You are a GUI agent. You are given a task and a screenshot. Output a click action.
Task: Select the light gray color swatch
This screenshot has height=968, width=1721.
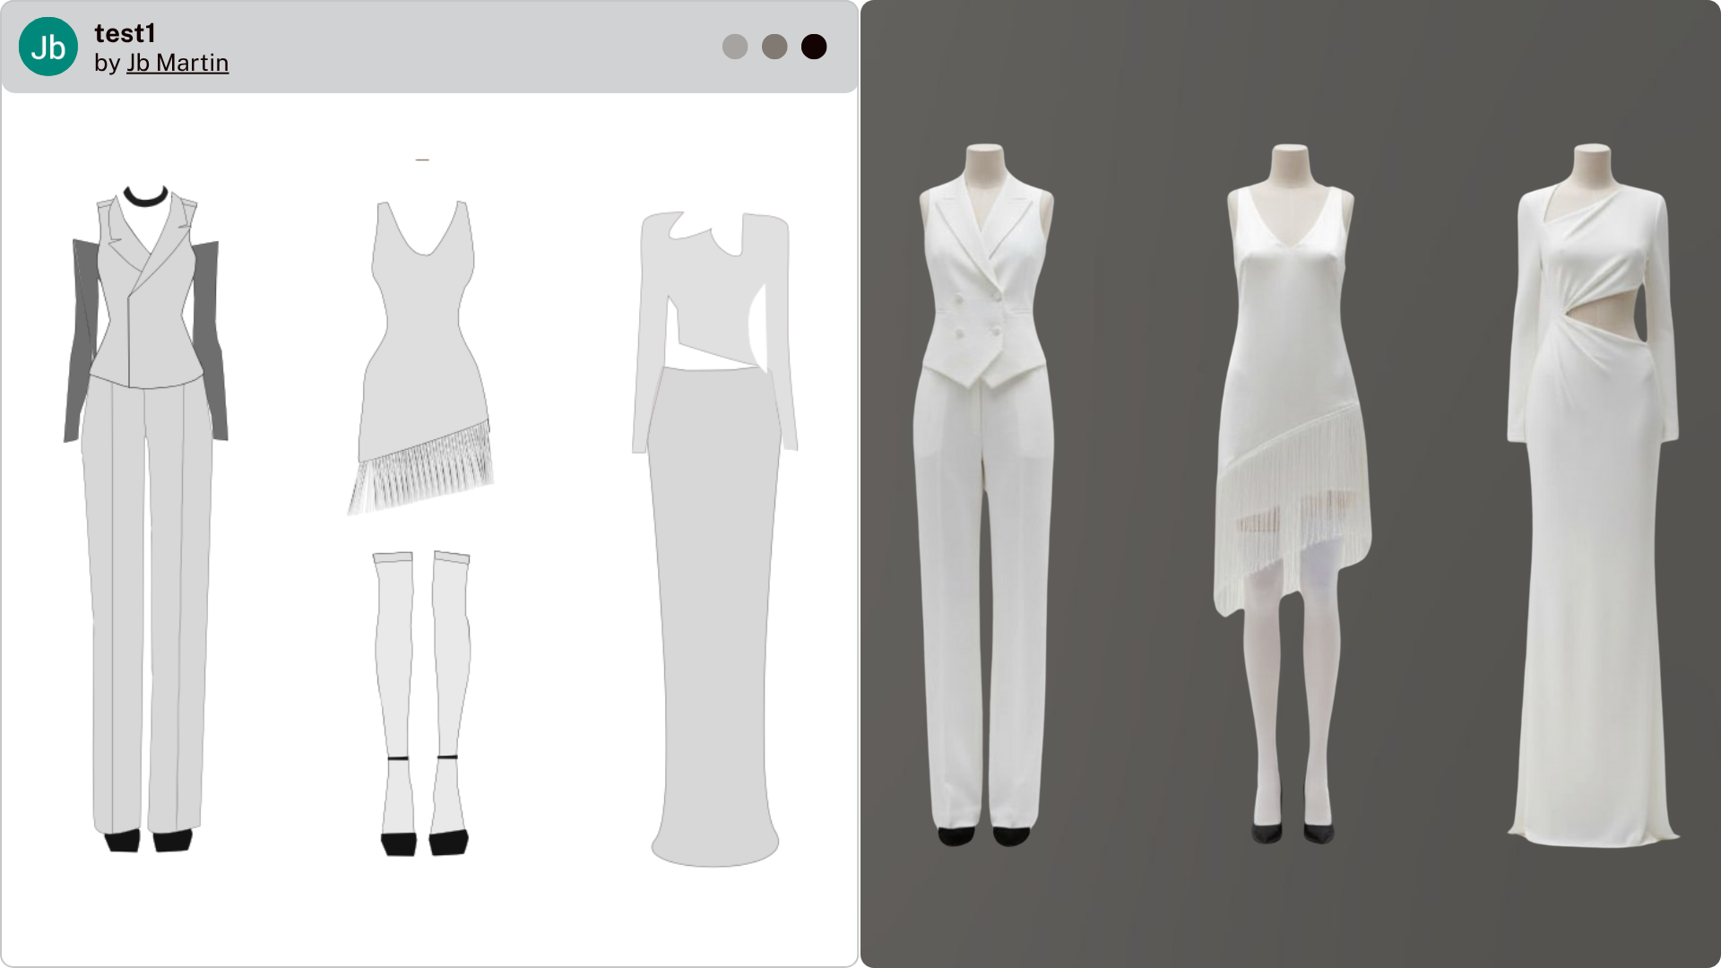click(735, 47)
